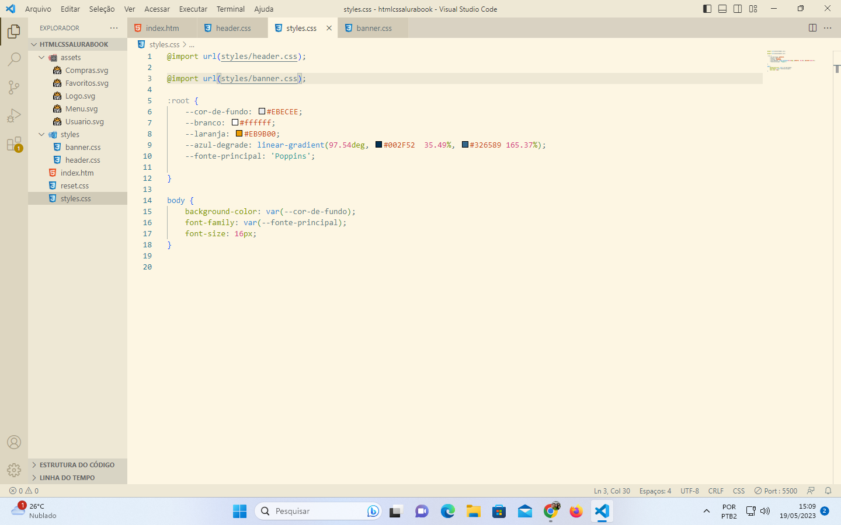Switch to the banner.css tab

[374, 28]
